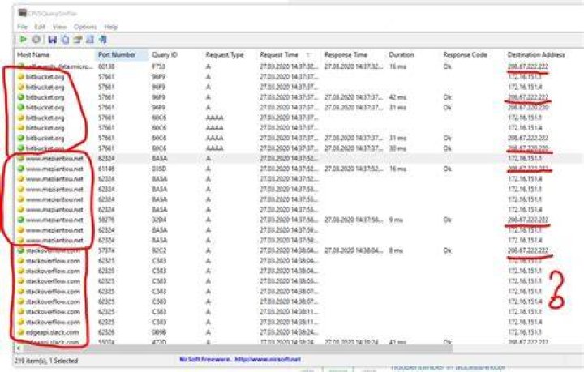Click status icon of row with port 61146
This screenshot has height=372, width=584.
point(21,169)
